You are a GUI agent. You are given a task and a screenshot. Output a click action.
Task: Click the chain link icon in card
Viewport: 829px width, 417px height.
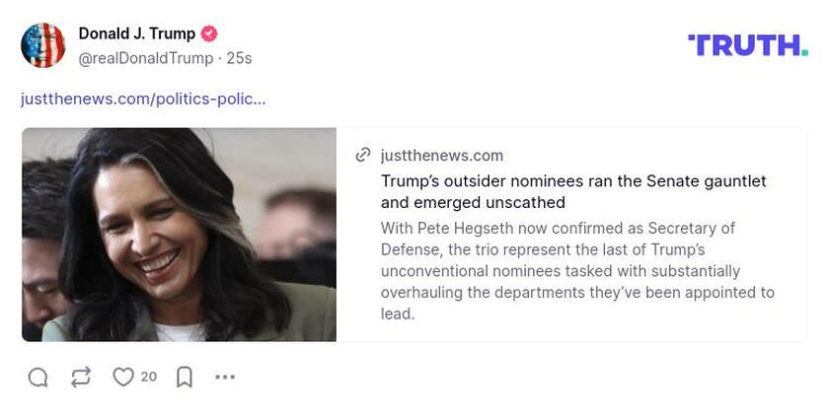click(x=363, y=155)
